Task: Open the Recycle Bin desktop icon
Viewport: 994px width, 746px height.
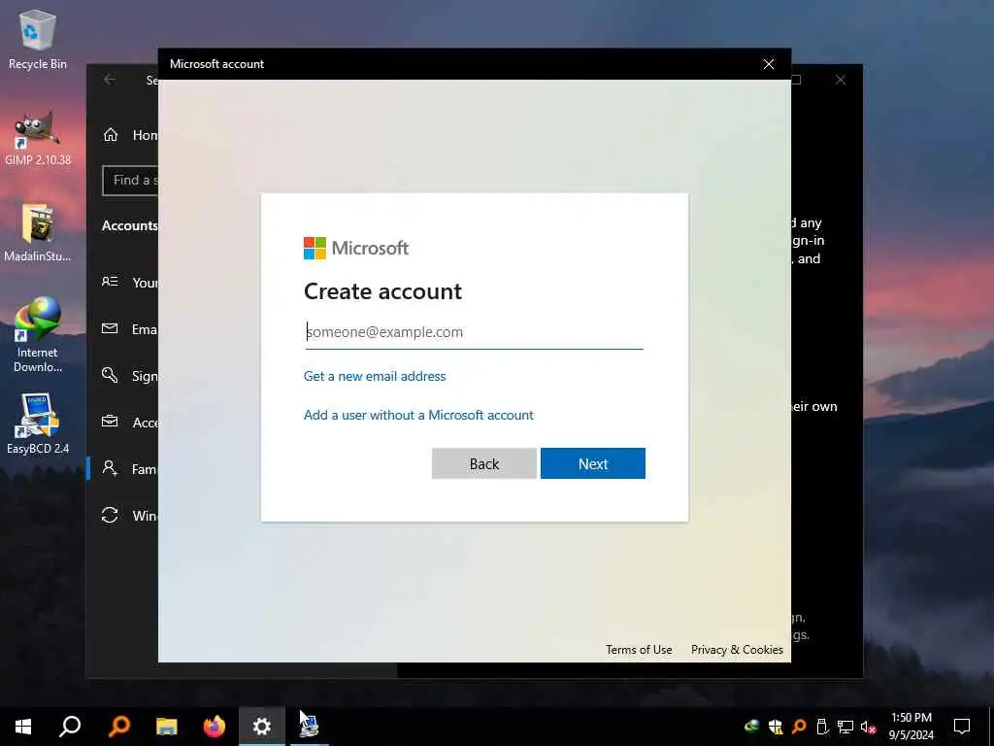Action: tap(38, 39)
